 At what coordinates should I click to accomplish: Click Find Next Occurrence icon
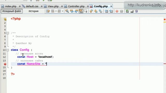pyautogui.click(x=76, y=11)
